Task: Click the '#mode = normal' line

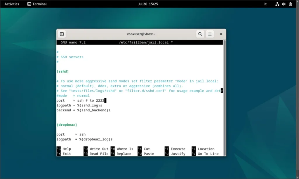Action: point(73,96)
